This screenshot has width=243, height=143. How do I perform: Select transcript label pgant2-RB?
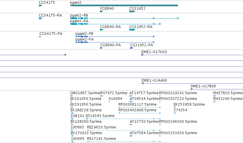click(79, 15)
